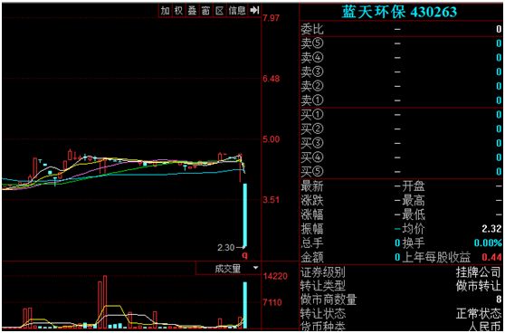Click the tall cyan last volume bar
The height and width of the screenshot is (333, 505).
(x=244, y=305)
